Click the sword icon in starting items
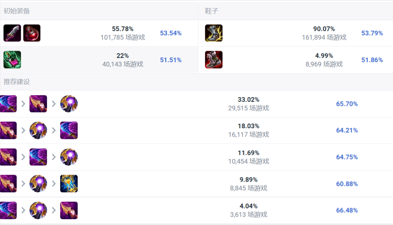The height and width of the screenshot is (225, 393). tap(12, 33)
